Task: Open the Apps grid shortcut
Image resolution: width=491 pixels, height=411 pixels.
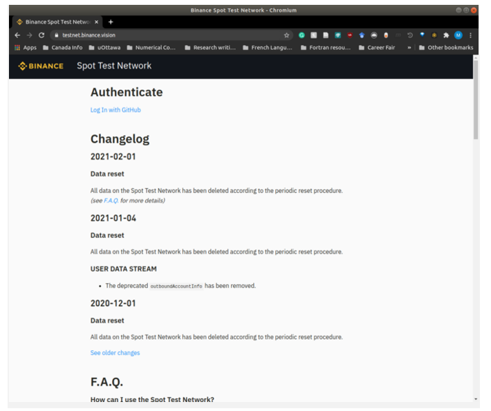Action: pyautogui.click(x=25, y=48)
